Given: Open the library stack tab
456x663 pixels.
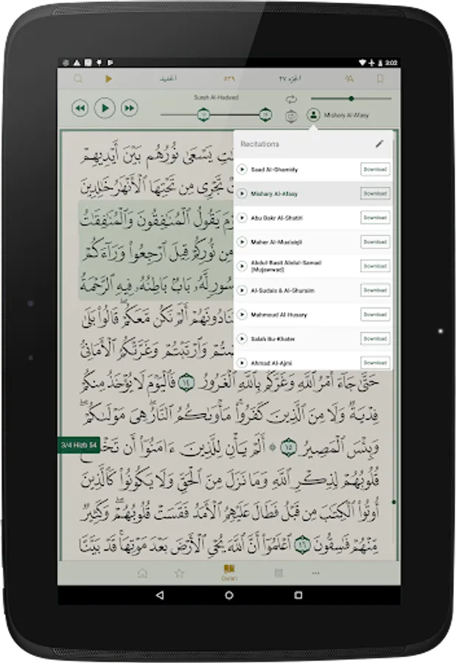Looking at the screenshot, I should 278,573.
